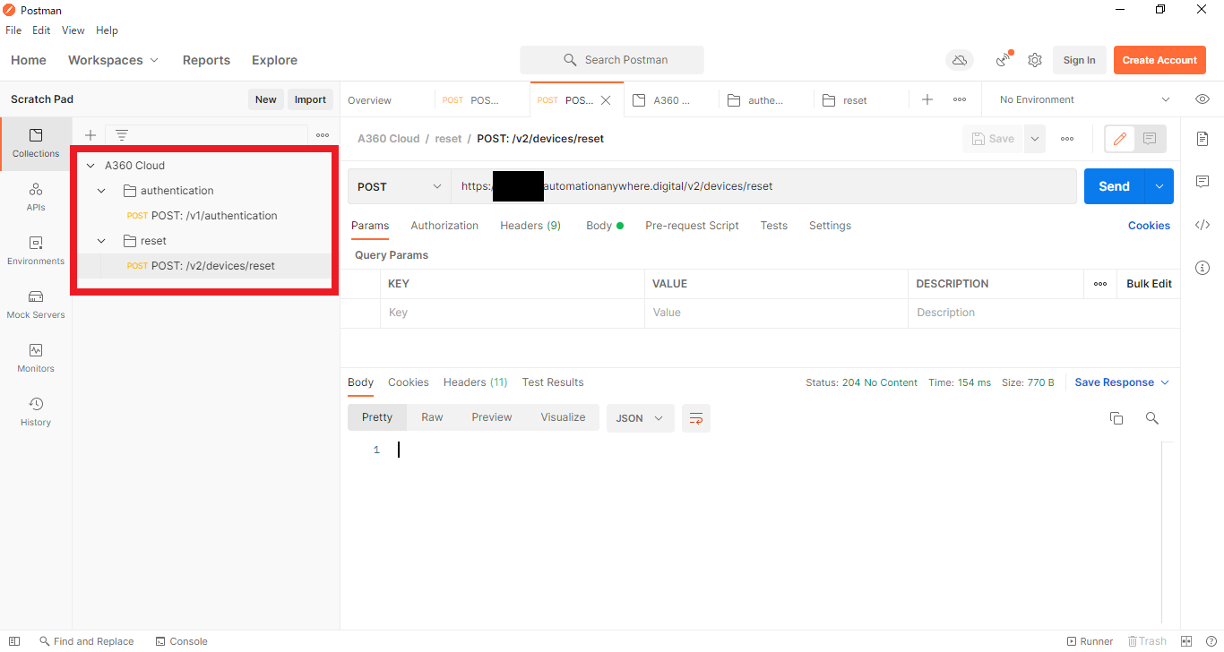Open the No Environment selector
This screenshot has height=652, width=1224.
(x=1085, y=99)
